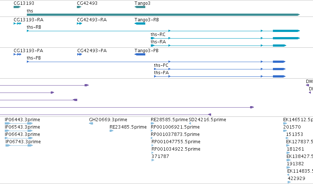Select protein label CG42493-PA
Image resolution: width=313 pixels, height=184 pixels.
[x=92, y=51]
